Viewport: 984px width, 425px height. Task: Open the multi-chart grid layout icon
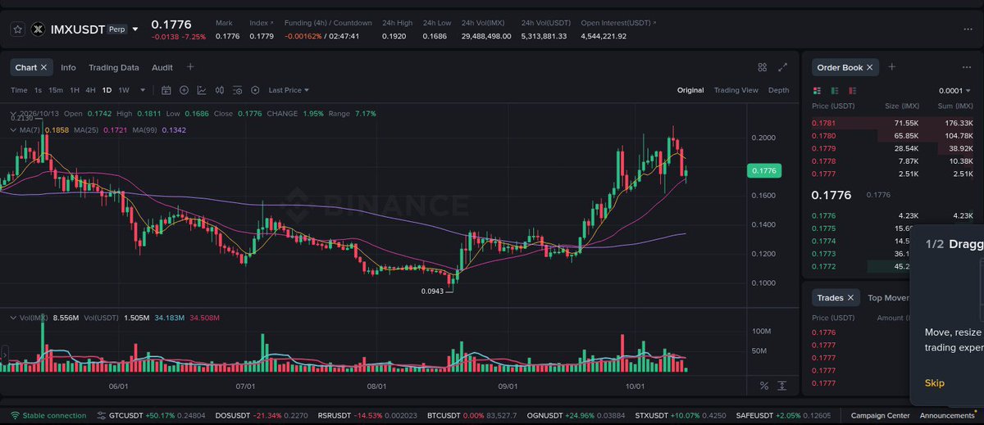coord(763,67)
